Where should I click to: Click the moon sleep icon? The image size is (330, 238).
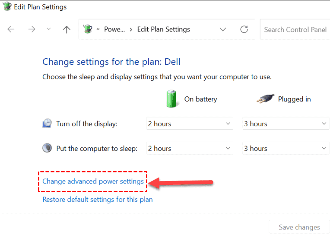[x=47, y=148]
